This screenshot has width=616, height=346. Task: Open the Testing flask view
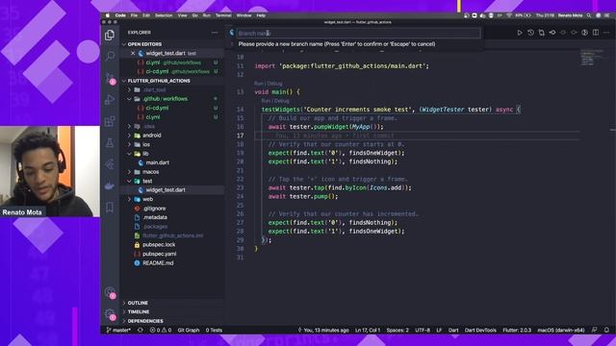[x=110, y=143]
